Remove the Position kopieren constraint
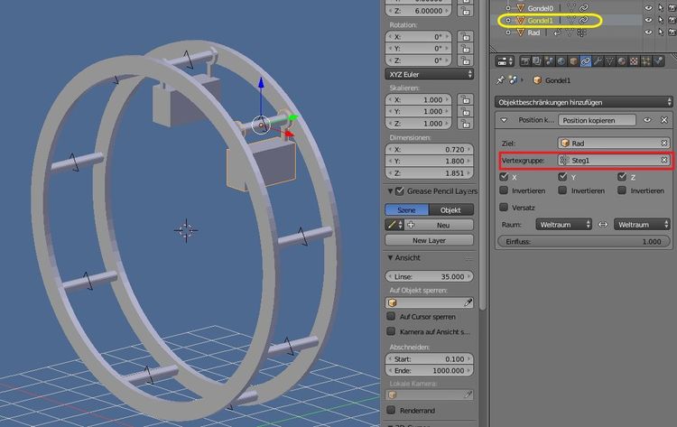The image size is (677, 427). [x=664, y=120]
